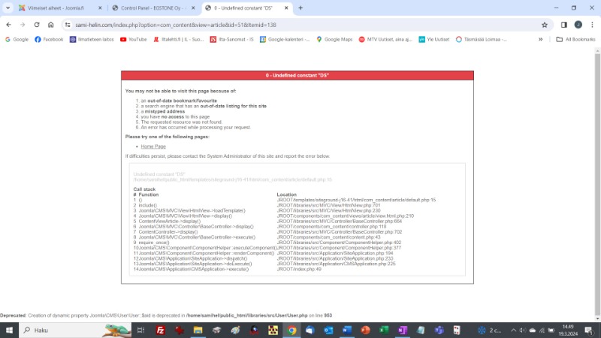This screenshot has height=338, width=601.
Task: Bookmark this page with the star icon
Action: tap(544, 24)
